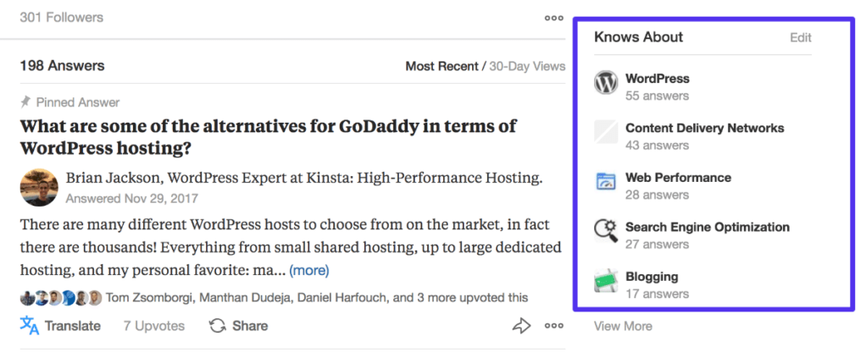866x358 pixels.
Task: Expand answer text with (more) link
Action: coord(308,271)
